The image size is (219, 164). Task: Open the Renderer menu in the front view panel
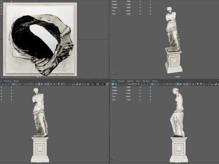7,81
